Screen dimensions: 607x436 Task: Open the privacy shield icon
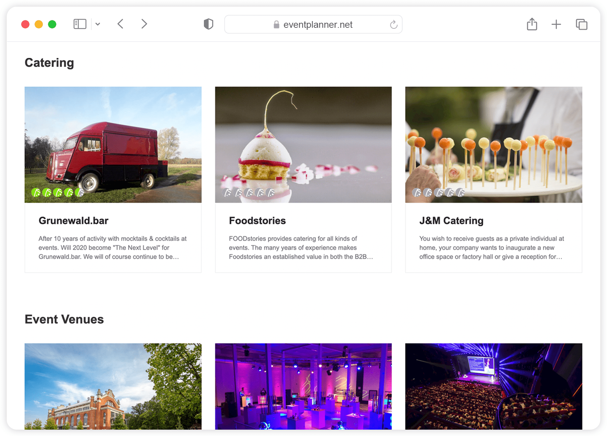(x=208, y=24)
